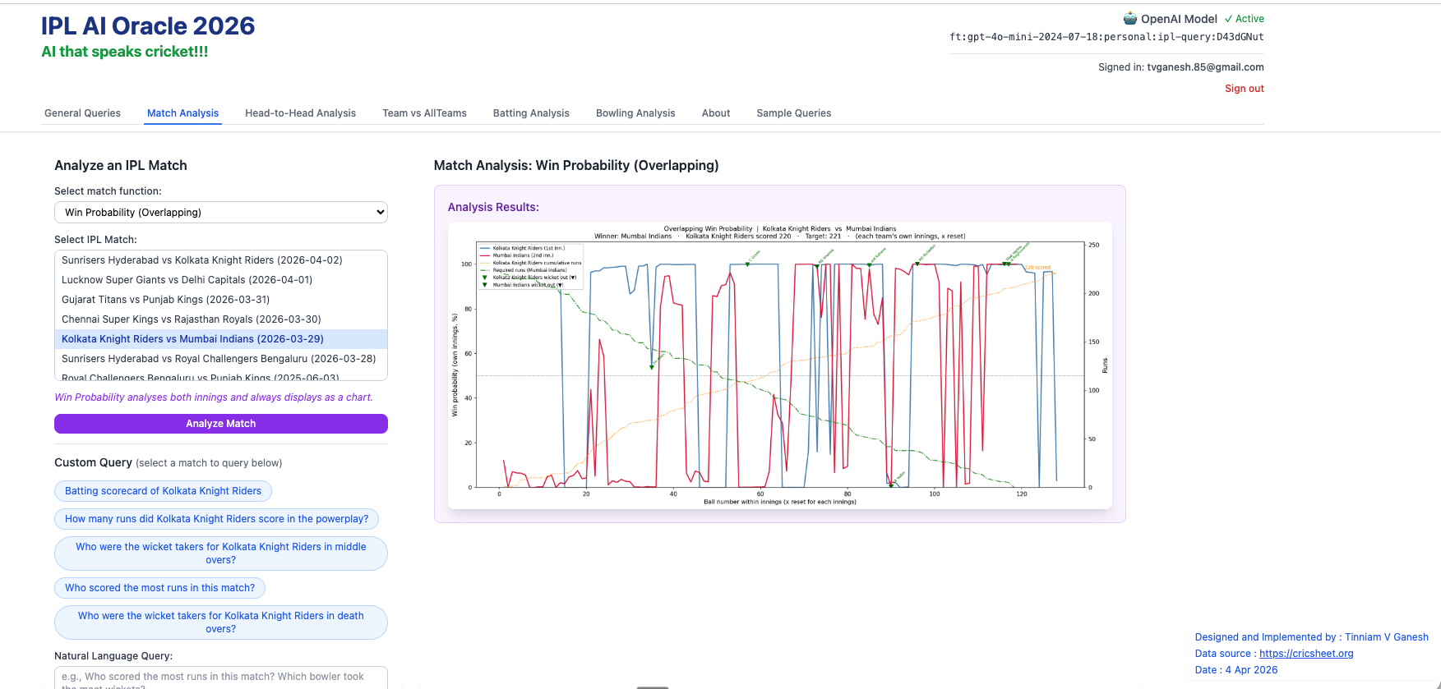The image size is (1441, 689).
Task: Click the death overs wicket takers query
Action: point(220,622)
